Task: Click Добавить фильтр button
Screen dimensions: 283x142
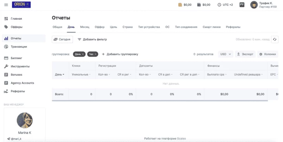Action: pyautogui.click(x=92, y=40)
